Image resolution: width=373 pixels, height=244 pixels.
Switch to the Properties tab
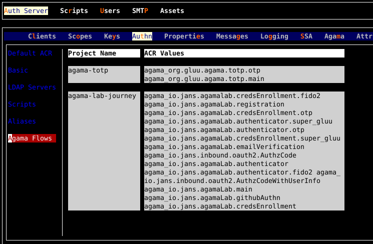coord(184,36)
